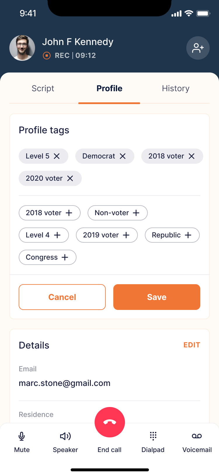Remove the selected 2018 voter tag
219x476 pixels.
[x=192, y=156]
